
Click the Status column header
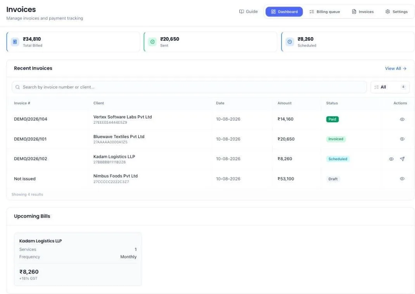coord(332,103)
